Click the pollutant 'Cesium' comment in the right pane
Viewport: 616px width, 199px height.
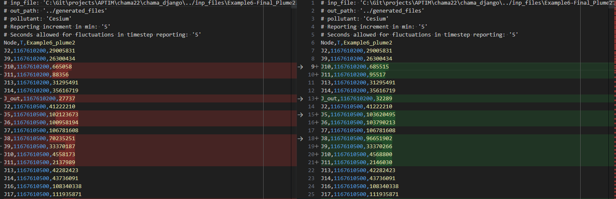(355, 19)
